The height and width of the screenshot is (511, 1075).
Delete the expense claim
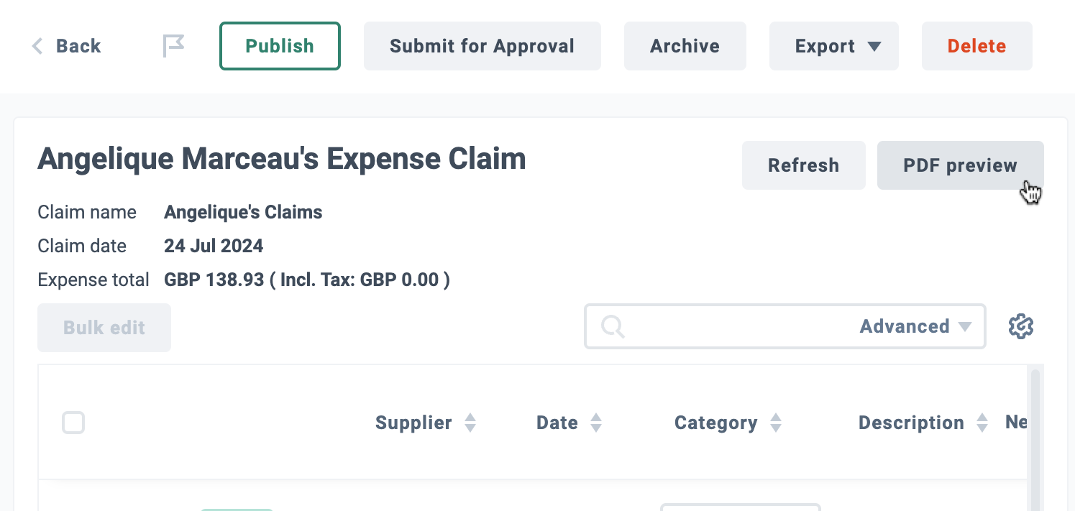point(977,46)
